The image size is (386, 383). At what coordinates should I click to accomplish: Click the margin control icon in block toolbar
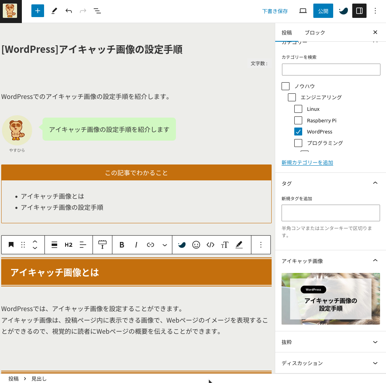point(102,245)
